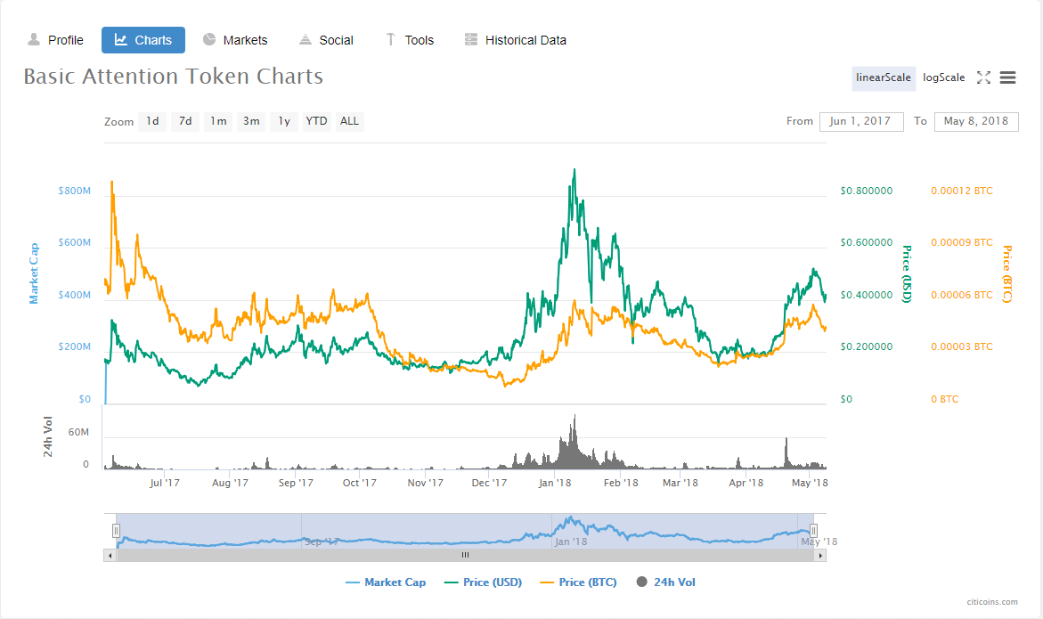Click the Historical Data table icon
This screenshot has height=619, width=1043.
point(471,39)
